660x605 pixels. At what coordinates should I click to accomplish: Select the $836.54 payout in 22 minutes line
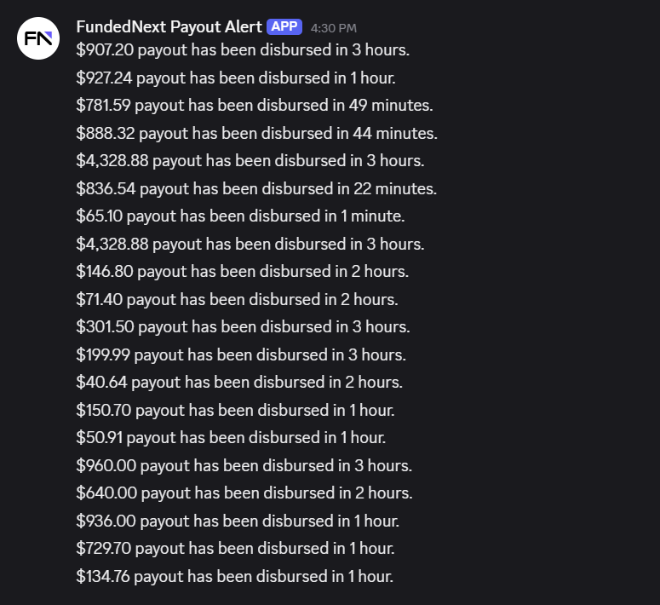coord(255,188)
